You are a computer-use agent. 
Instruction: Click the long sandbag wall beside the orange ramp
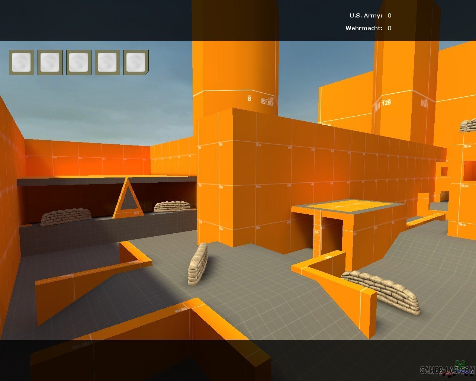click(382, 290)
